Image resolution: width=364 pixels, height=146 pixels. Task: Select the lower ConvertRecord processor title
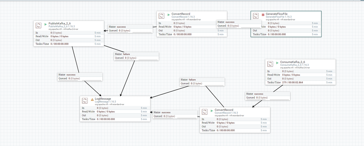[x=224, y=110]
